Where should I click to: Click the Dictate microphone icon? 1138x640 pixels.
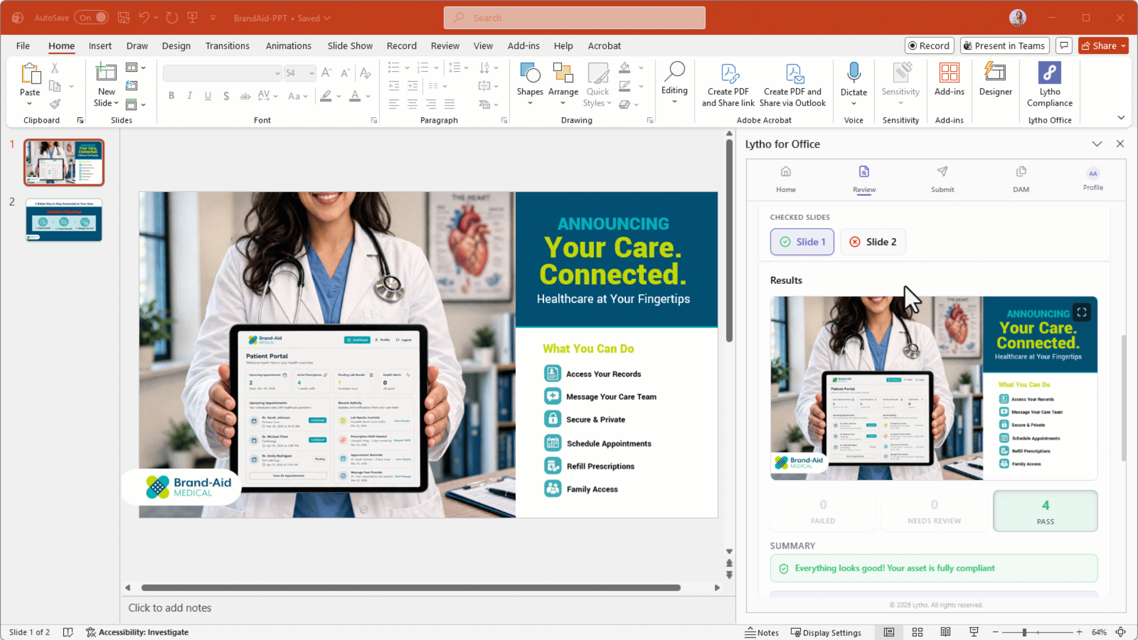coord(853,72)
